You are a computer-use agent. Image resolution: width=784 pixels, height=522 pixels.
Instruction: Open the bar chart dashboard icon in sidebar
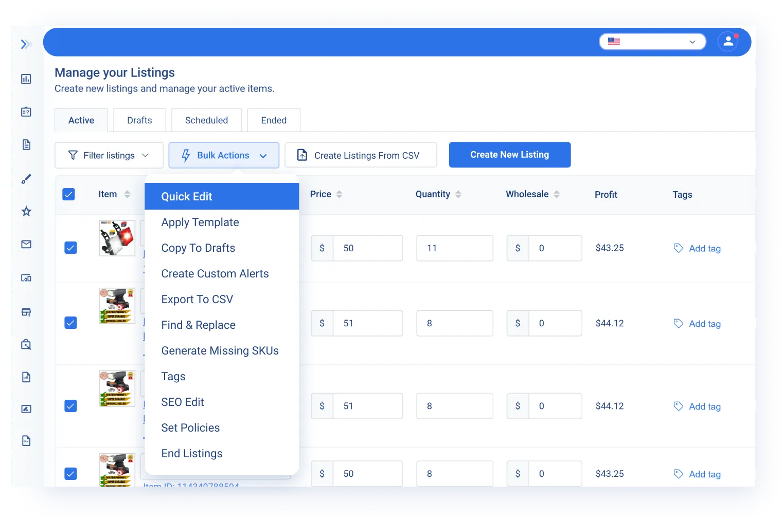pyautogui.click(x=26, y=79)
